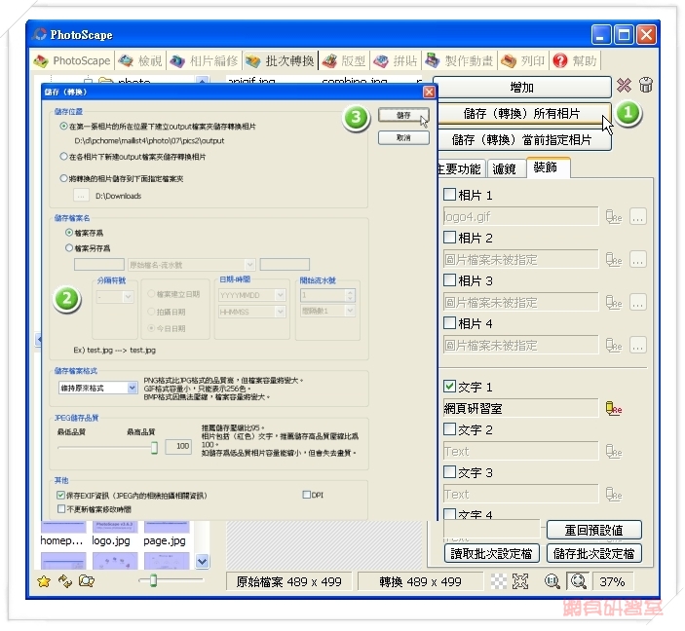685x631 pixels.
Task: Open the edit icon for logo4.gif
Action: pos(613,216)
